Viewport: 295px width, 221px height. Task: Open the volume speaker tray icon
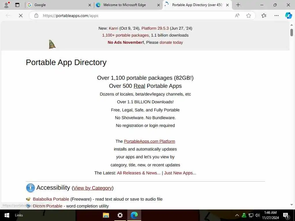pos(257,215)
